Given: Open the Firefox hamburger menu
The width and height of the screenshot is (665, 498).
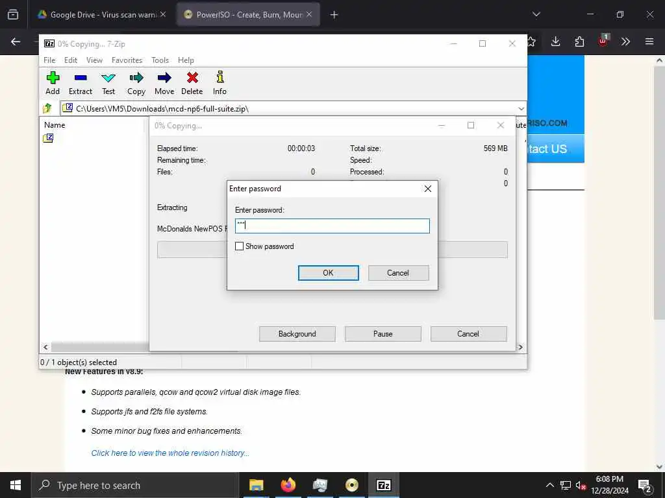Looking at the screenshot, I should tap(649, 41).
